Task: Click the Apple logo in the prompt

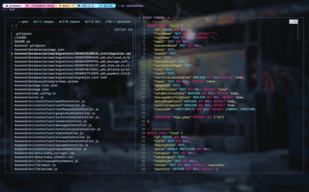Action: [x=7, y=5]
